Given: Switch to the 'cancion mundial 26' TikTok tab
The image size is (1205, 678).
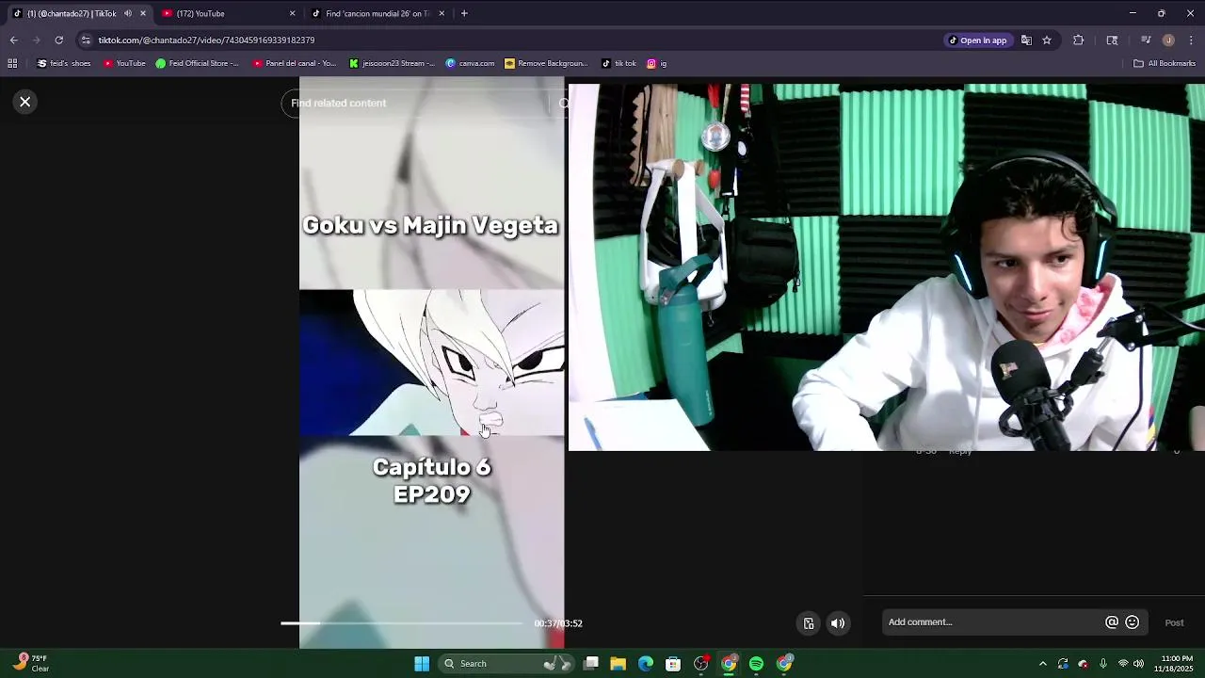Looking at the screenshot, I should coord(377,13).
